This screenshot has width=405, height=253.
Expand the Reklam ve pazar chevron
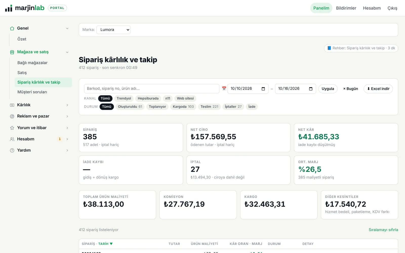(x=67, y=116)
